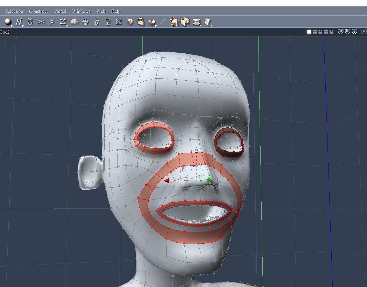This screenshot has width=367, height=287.
Task: Click the circled up-arrow icon
Action: pyautogui.click(x=364, y=32)
